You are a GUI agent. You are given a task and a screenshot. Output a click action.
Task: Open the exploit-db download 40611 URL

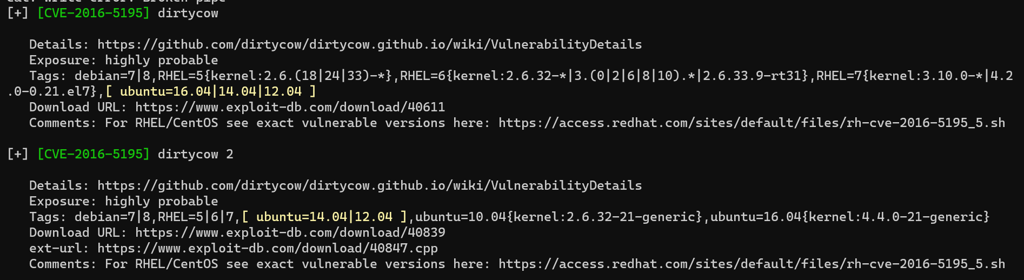pos(290,107)
